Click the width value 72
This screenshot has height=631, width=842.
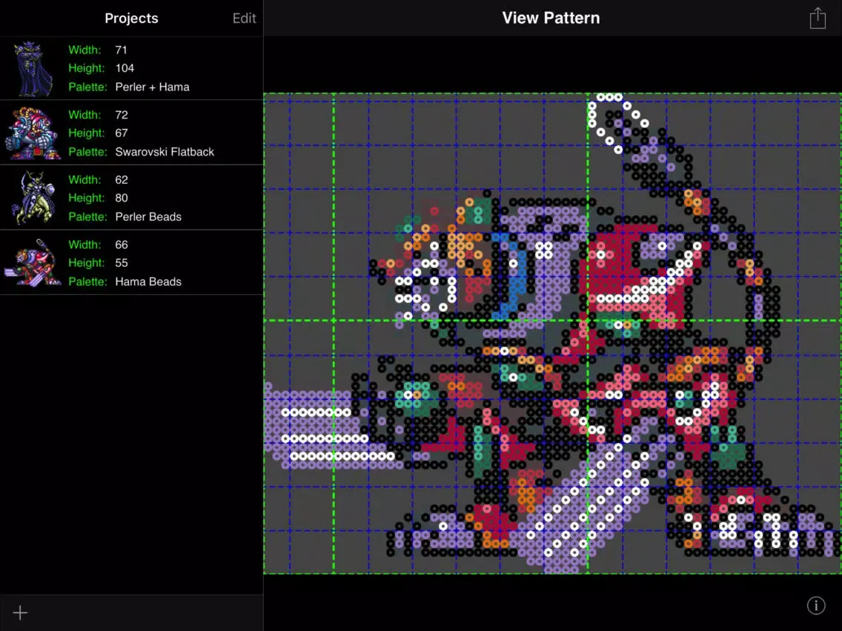(x=122, y=115)
